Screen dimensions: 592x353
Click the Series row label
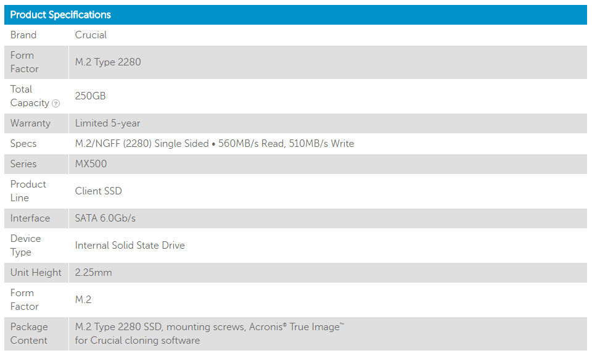23,164
